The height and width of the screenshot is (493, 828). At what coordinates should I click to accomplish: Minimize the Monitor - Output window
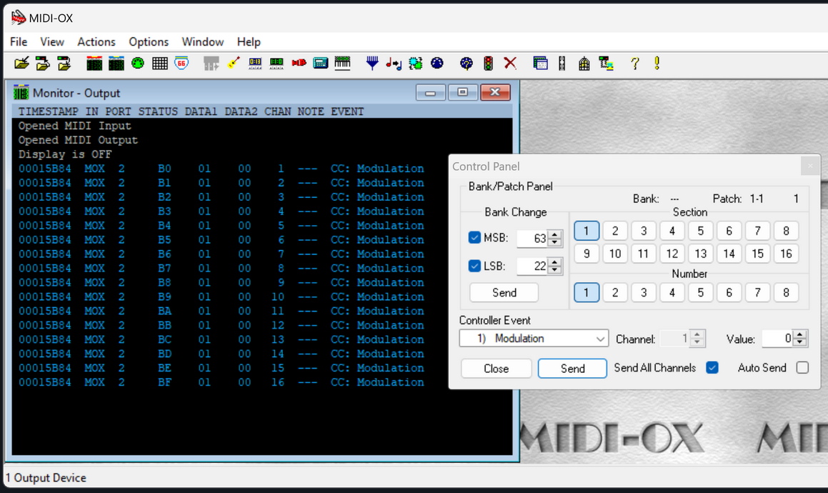[x=430, y=92]
